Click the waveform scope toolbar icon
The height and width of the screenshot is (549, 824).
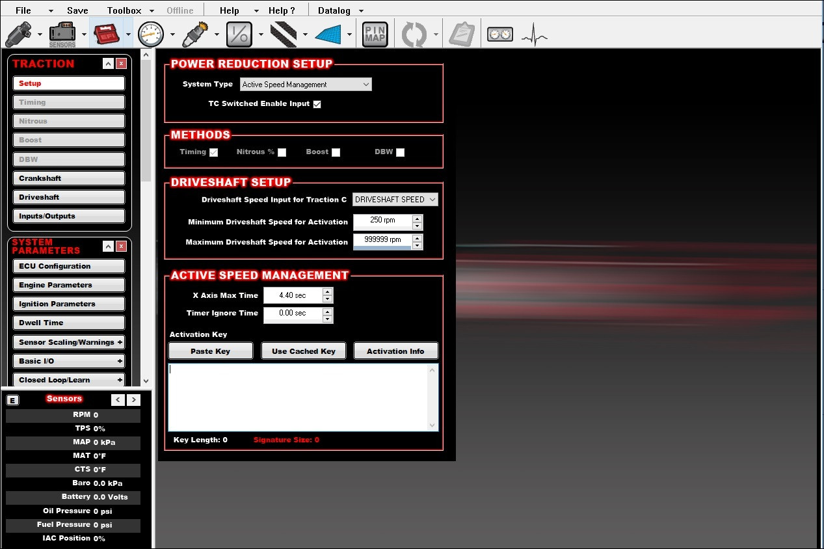point(533,33)
